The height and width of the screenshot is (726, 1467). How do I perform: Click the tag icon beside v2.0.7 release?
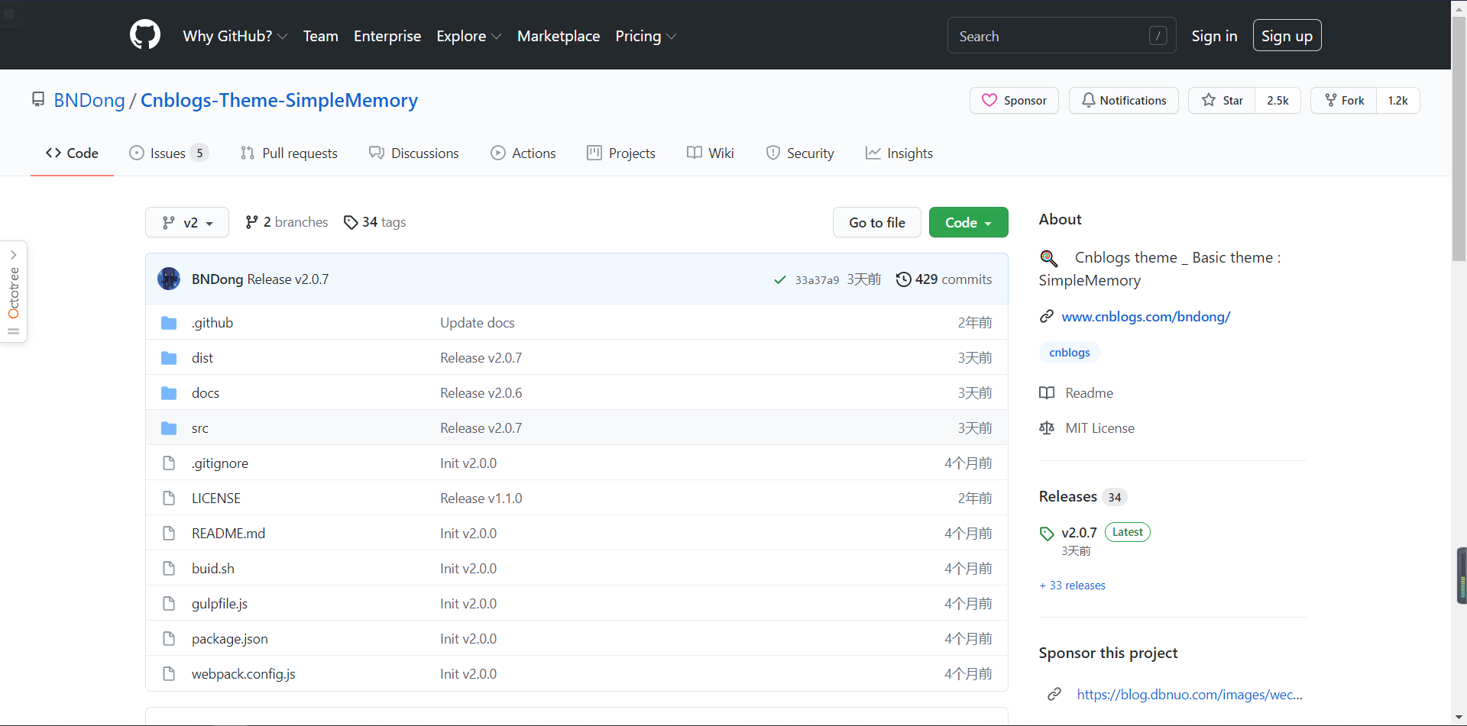[x=1047, y=534]
